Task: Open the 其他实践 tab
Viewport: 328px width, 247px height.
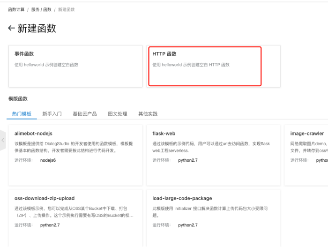Action: (x=148, y=114)
